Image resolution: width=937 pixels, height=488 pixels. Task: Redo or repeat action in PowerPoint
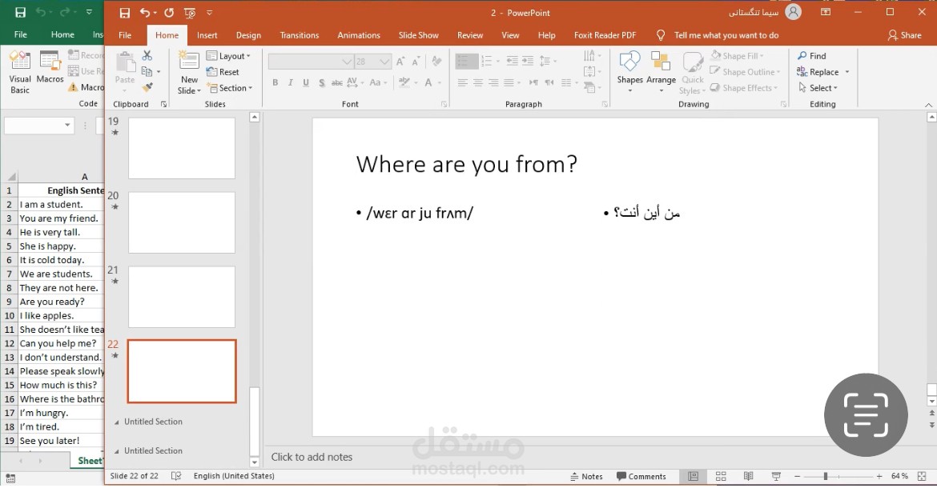tap(169, 13)
